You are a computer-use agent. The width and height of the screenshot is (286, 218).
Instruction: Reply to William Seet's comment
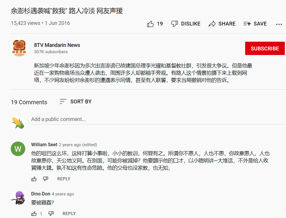point(64,179)
